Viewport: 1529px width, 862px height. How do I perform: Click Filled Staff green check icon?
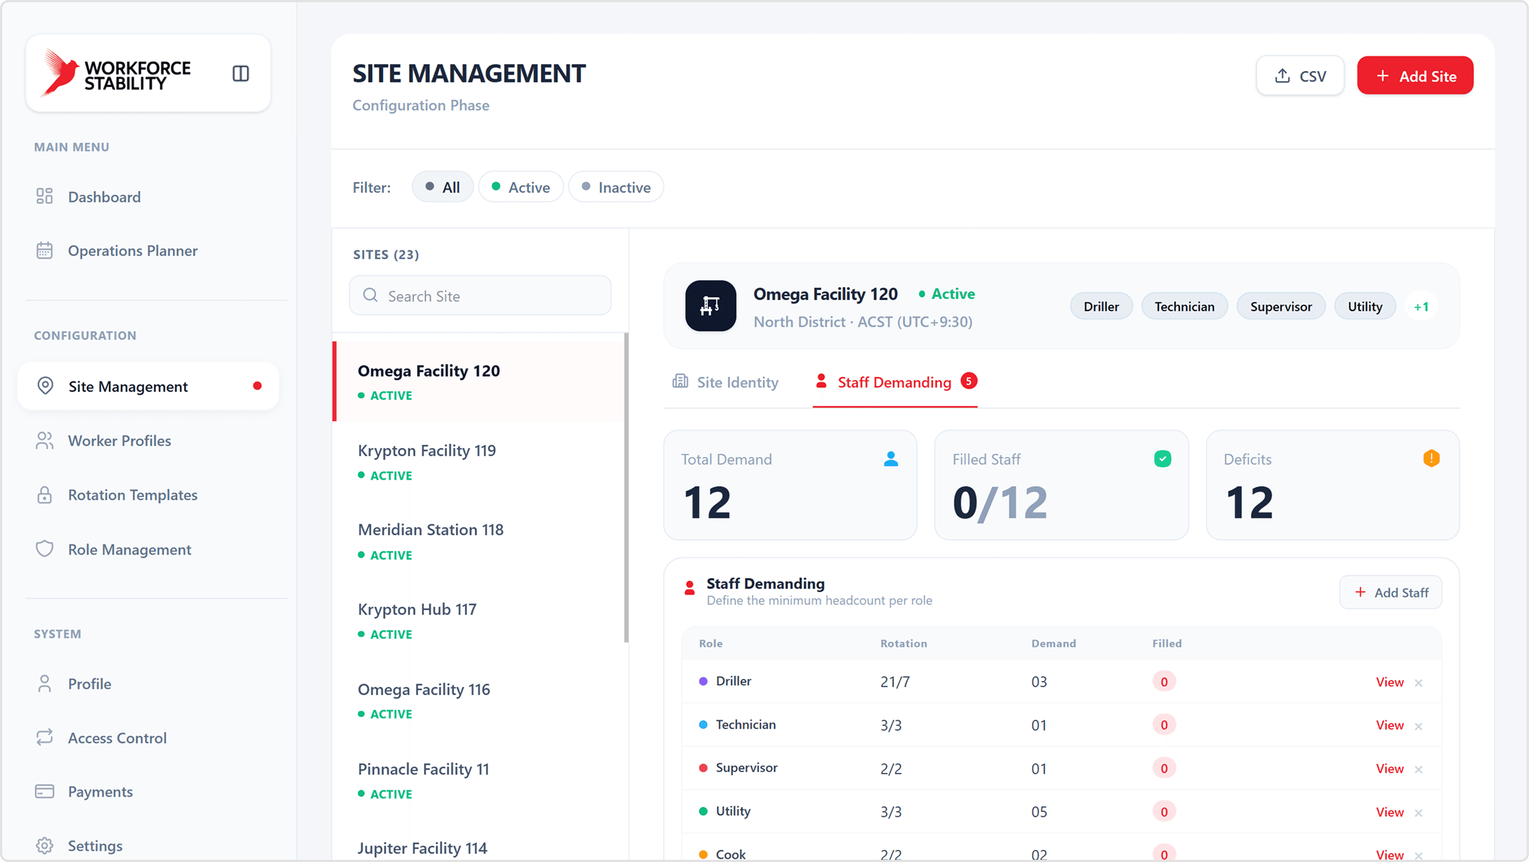click(1162, 458)
